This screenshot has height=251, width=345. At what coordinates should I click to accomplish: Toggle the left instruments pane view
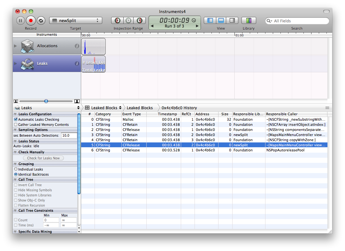[x=210, y=20]
